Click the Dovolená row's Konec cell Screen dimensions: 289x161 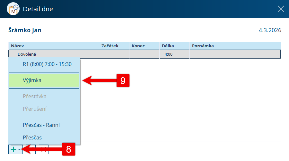(144, 54)
